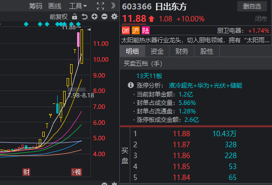Open chart settings gear icon

[114, 17]
